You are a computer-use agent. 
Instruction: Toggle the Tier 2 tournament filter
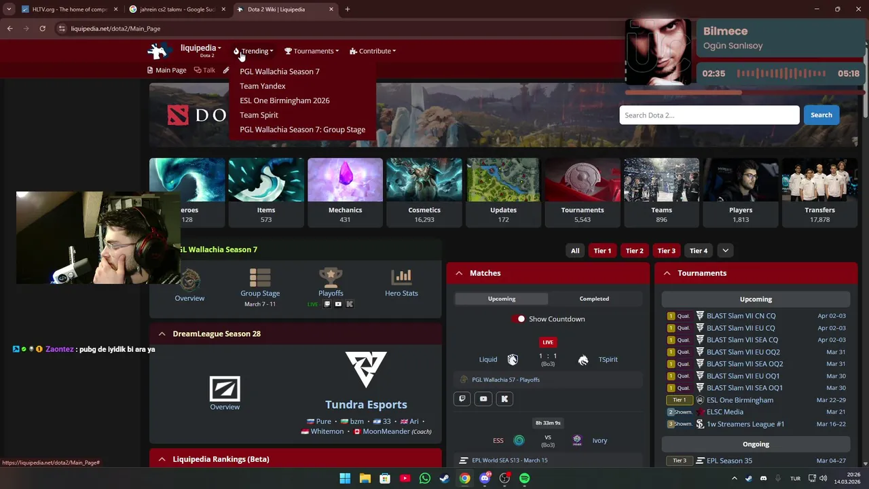pyautogui.click(x=634, y=251)
